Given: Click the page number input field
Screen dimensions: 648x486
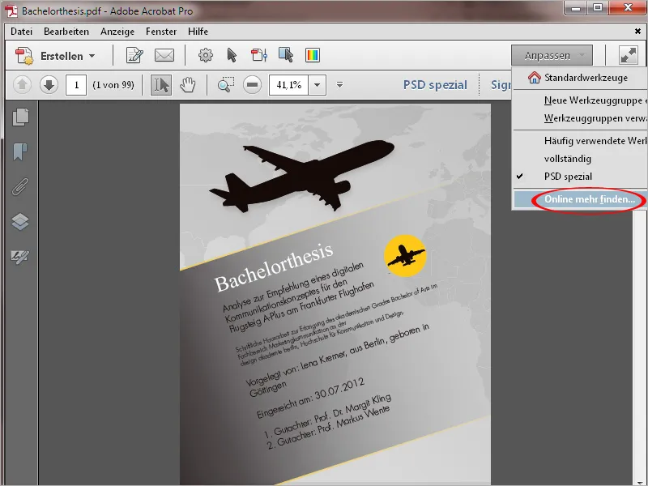Looking at the screenshot, I should point(75,83).
